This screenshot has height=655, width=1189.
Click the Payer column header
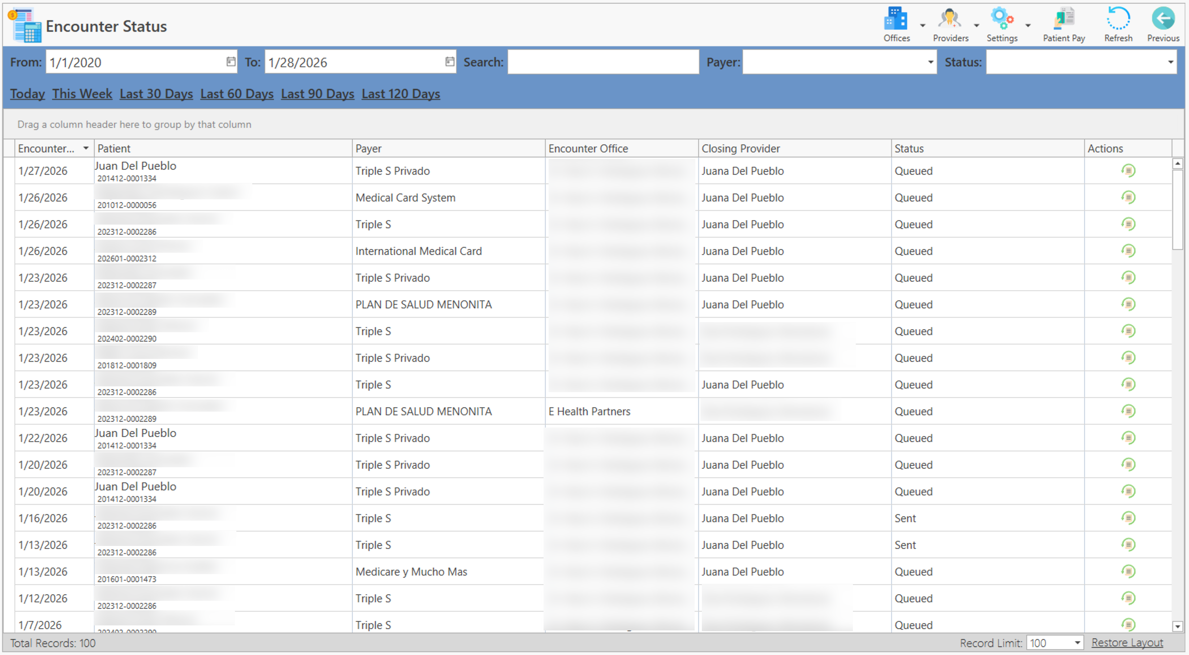(x=368, y=148)
